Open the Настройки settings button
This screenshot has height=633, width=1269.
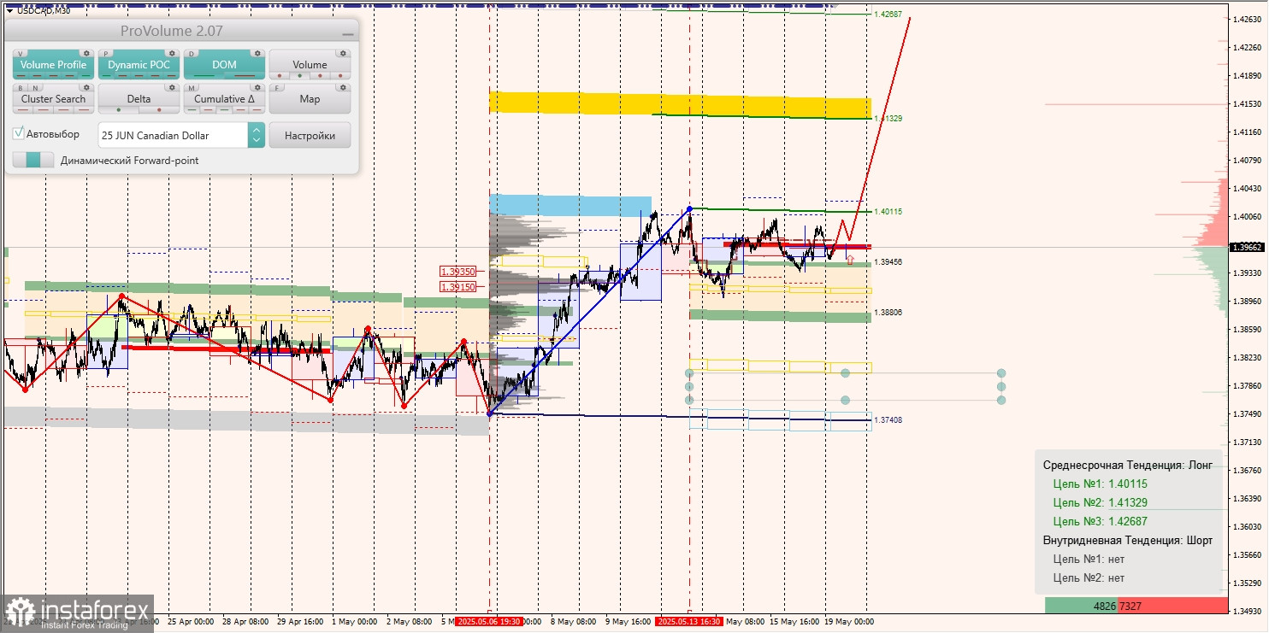coord(310,135)
